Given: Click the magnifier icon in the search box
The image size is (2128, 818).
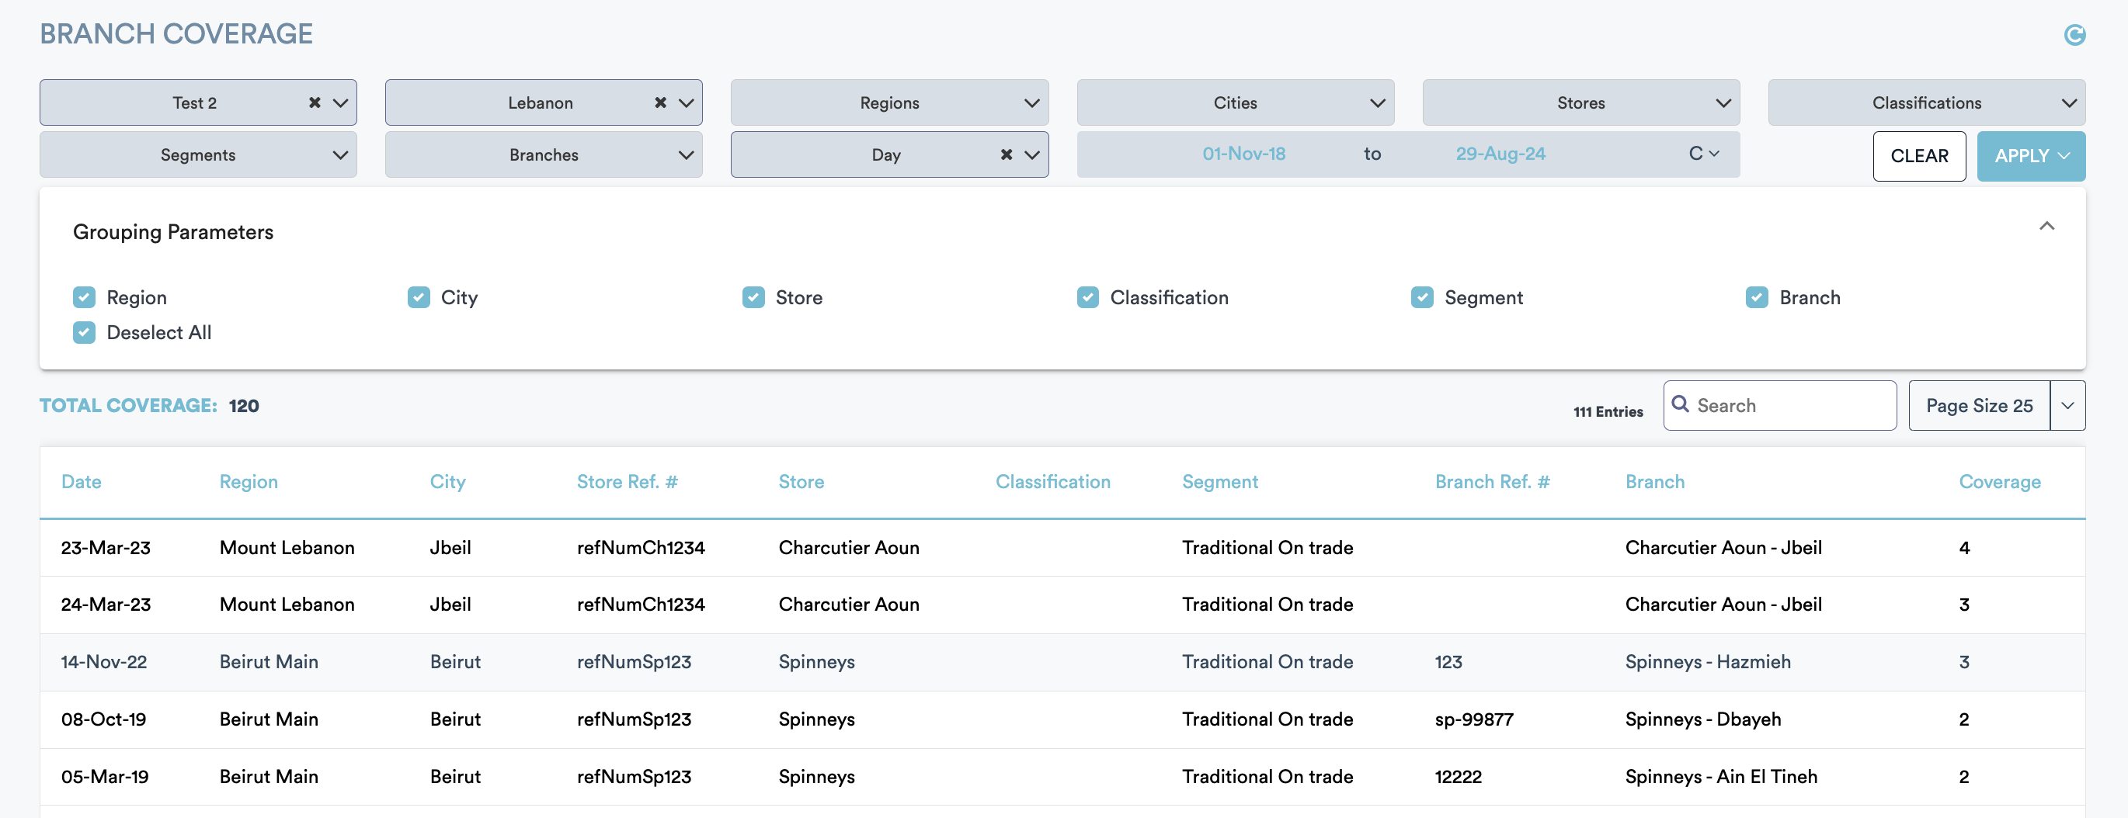Looking at the screenshot, I should pyautogui.click(x=1679, y=404).
